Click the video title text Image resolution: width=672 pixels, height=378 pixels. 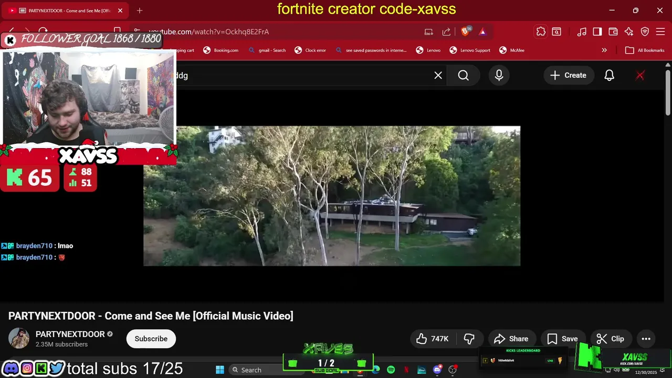(151, 316)
